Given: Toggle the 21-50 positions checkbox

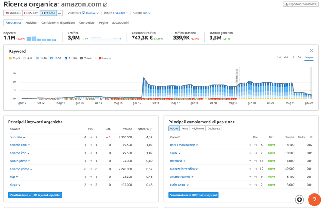Looking at the screenshot, I should coord(52,58).
